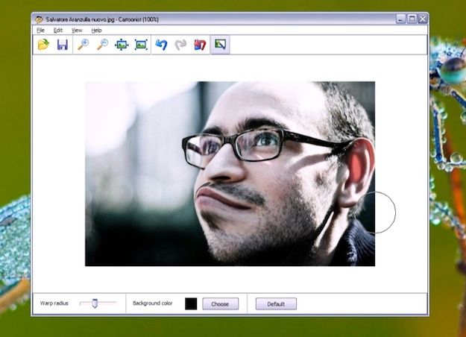Undo the last warp with the blue arrow
This screenshot has width=466, height=337.
click(x=162, y=45)
